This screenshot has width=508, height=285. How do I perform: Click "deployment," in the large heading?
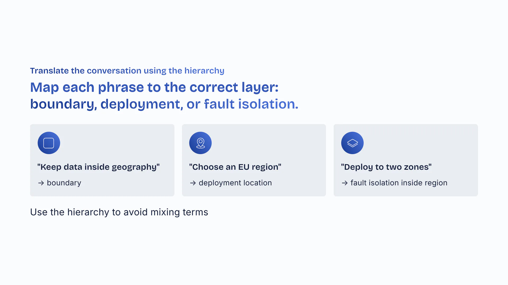point(142,104)
